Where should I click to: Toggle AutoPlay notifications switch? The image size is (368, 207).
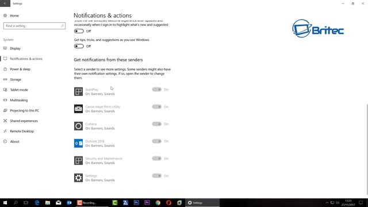[157, 90]
